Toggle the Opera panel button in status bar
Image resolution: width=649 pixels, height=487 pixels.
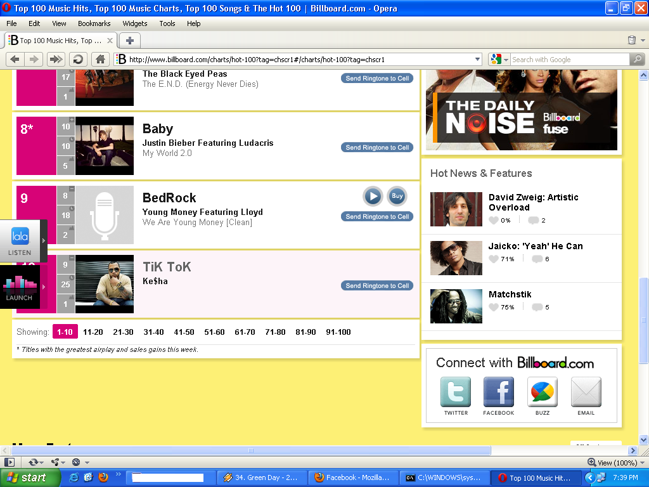(x=10, y=462)
